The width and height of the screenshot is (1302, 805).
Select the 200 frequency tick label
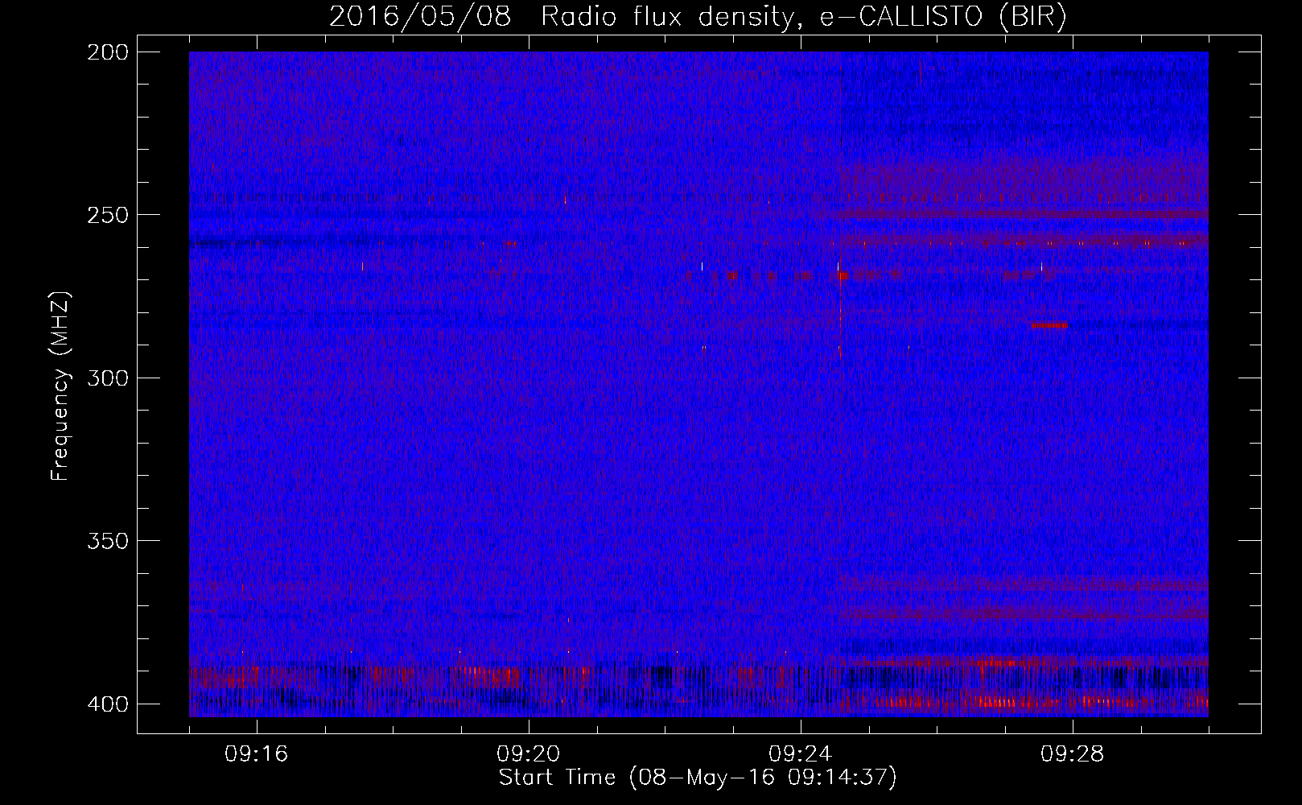[108, 52]
